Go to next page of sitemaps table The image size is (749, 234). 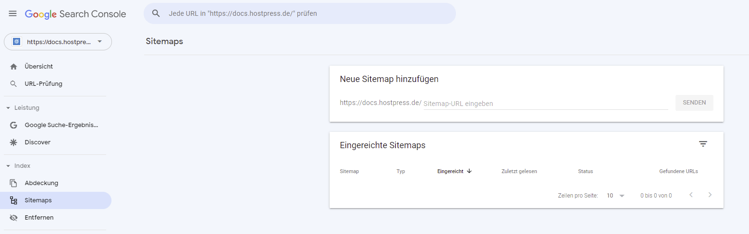710,195
